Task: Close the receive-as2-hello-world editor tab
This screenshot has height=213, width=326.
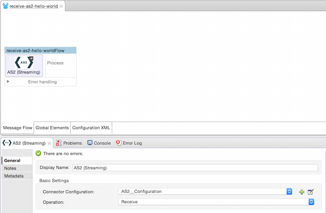Action: click(62, 7)
